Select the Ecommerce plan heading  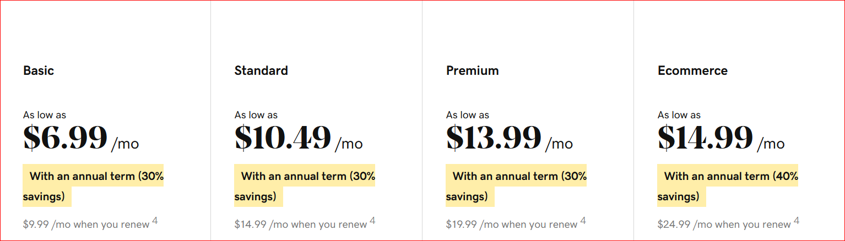click(x=692, y=70)
